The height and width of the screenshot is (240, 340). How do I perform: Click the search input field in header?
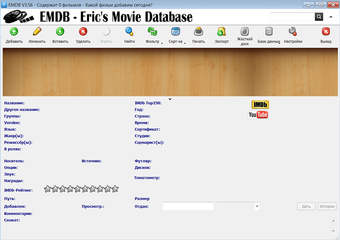tap(292, 17)
